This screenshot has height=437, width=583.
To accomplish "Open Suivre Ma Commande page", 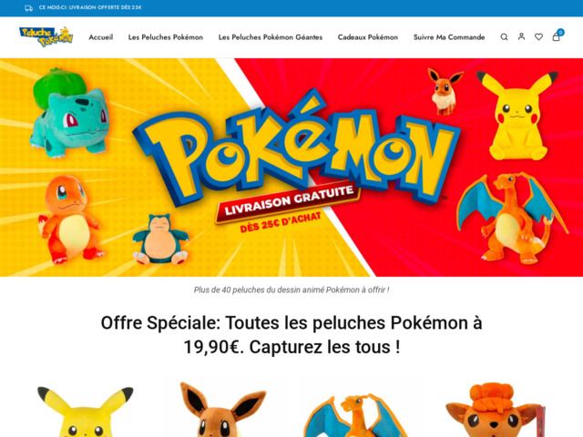I will point(449,37).
